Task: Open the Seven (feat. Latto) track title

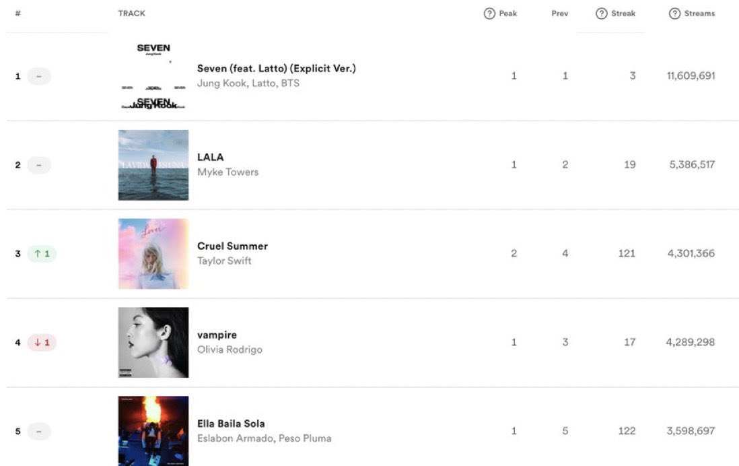Action: 276,68
